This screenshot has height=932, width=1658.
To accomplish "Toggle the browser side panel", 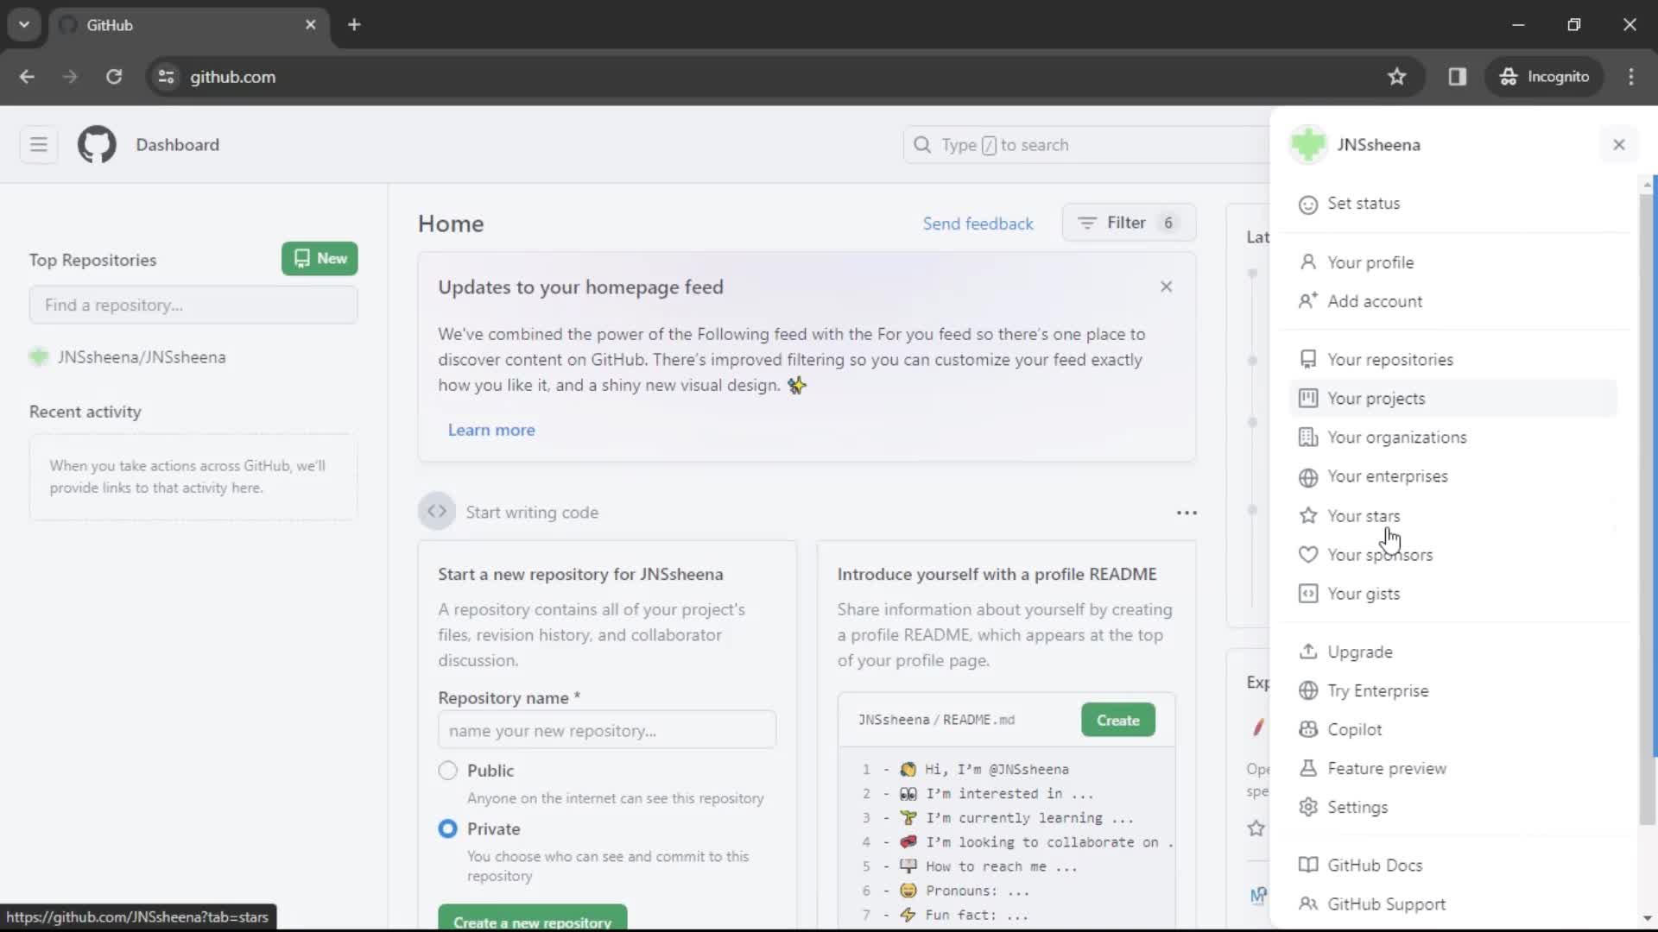I will coord(1457,77).
